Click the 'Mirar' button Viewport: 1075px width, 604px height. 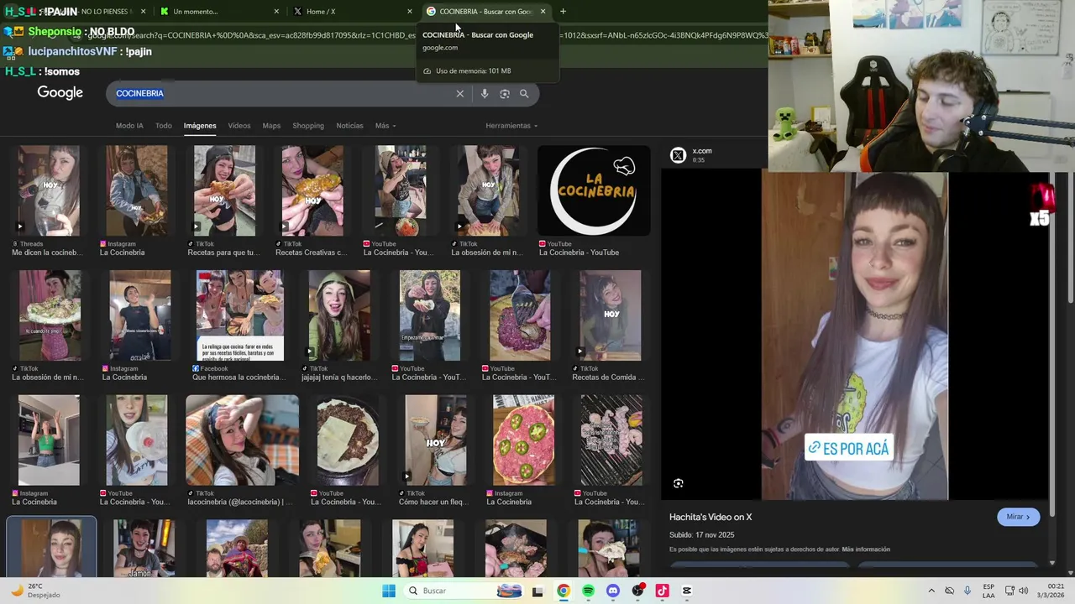point(1018,517)
